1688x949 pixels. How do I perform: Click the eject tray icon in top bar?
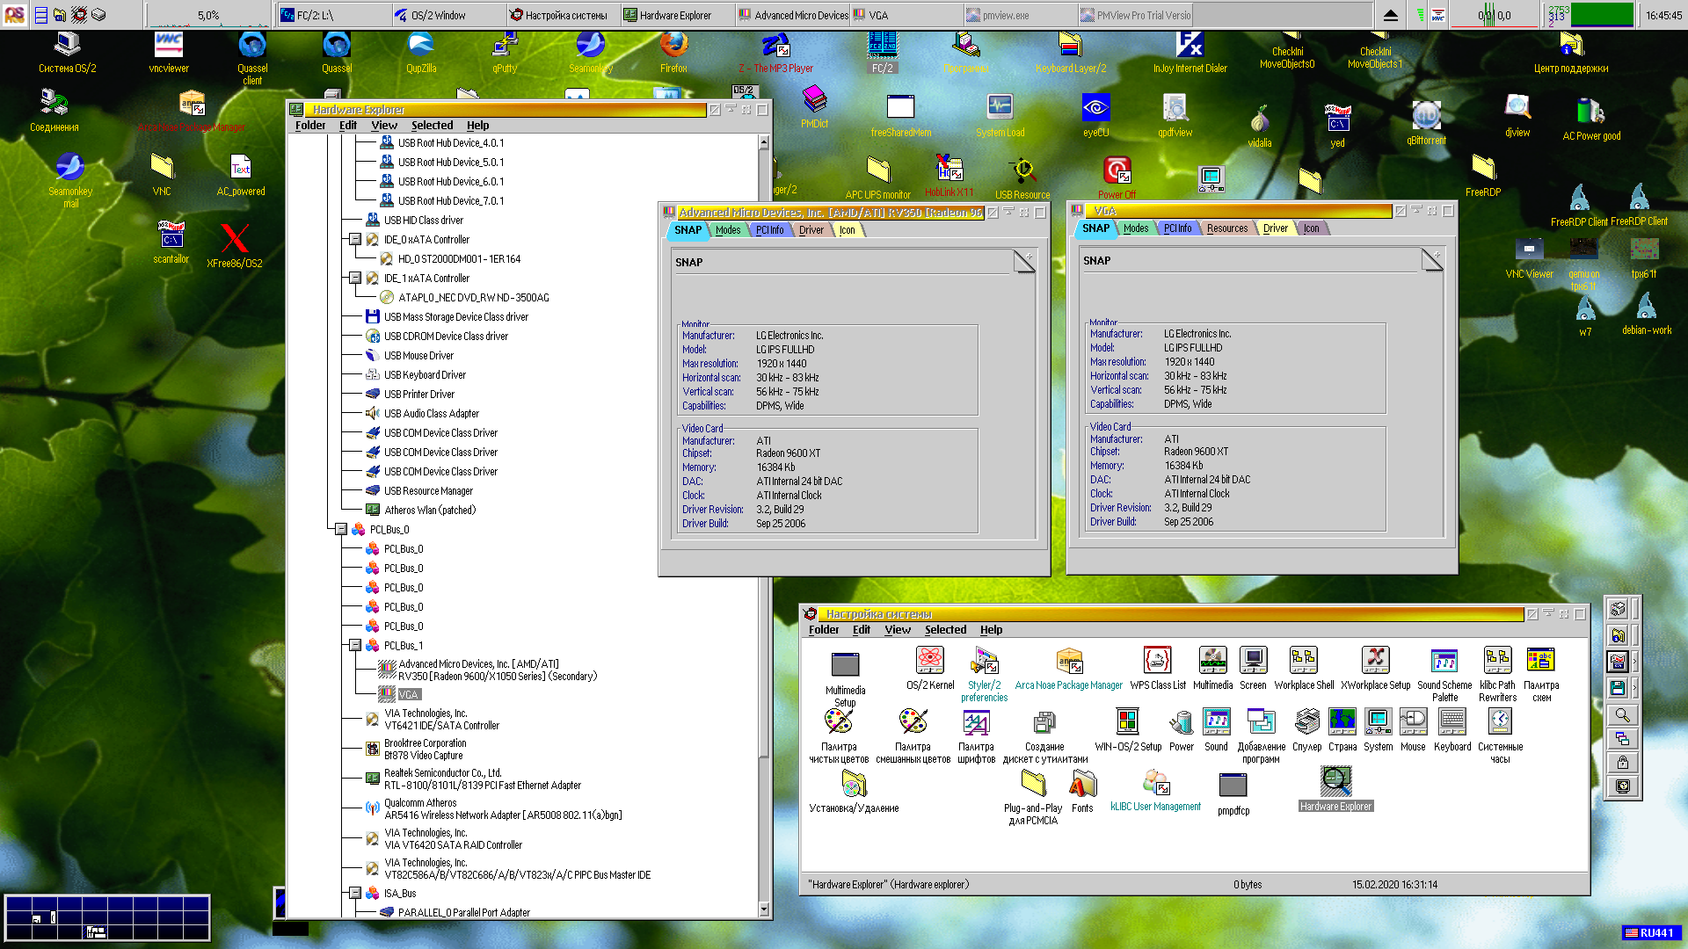[x=1390, y=15]
